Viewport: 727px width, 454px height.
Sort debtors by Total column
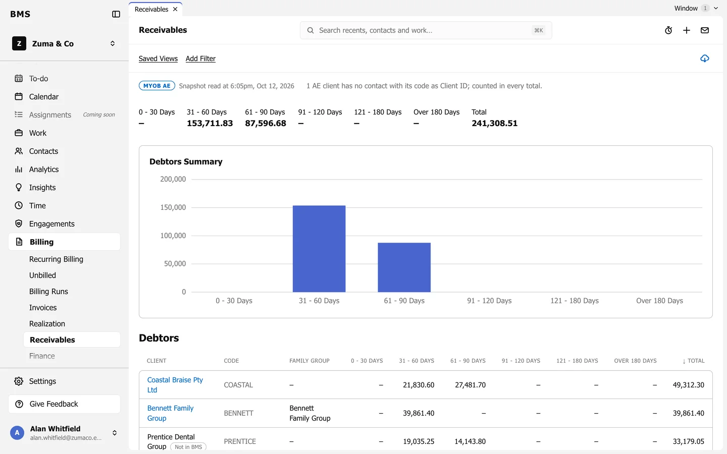(x=693, y=361)
